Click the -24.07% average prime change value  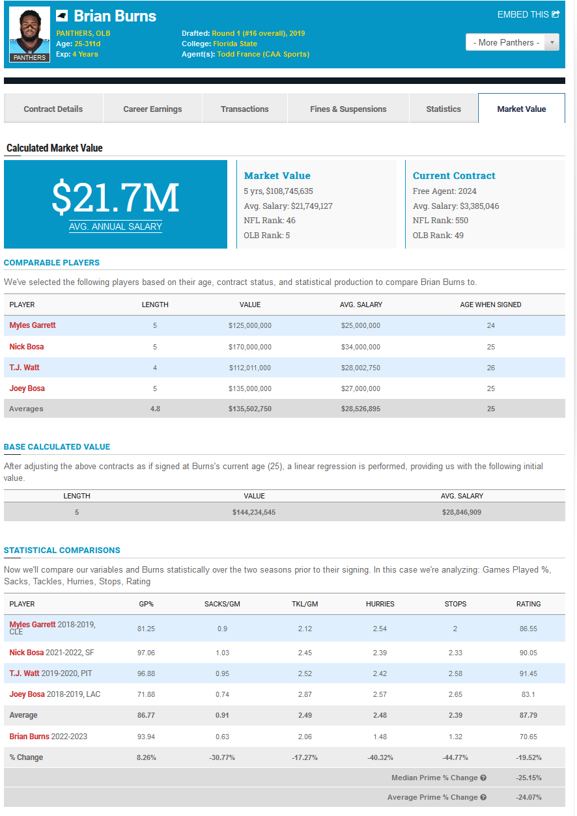(x=529, y=797)
